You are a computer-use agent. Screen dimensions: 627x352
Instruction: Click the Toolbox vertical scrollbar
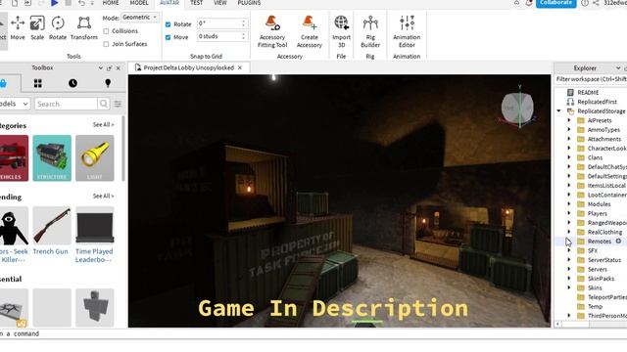point(122,149)
